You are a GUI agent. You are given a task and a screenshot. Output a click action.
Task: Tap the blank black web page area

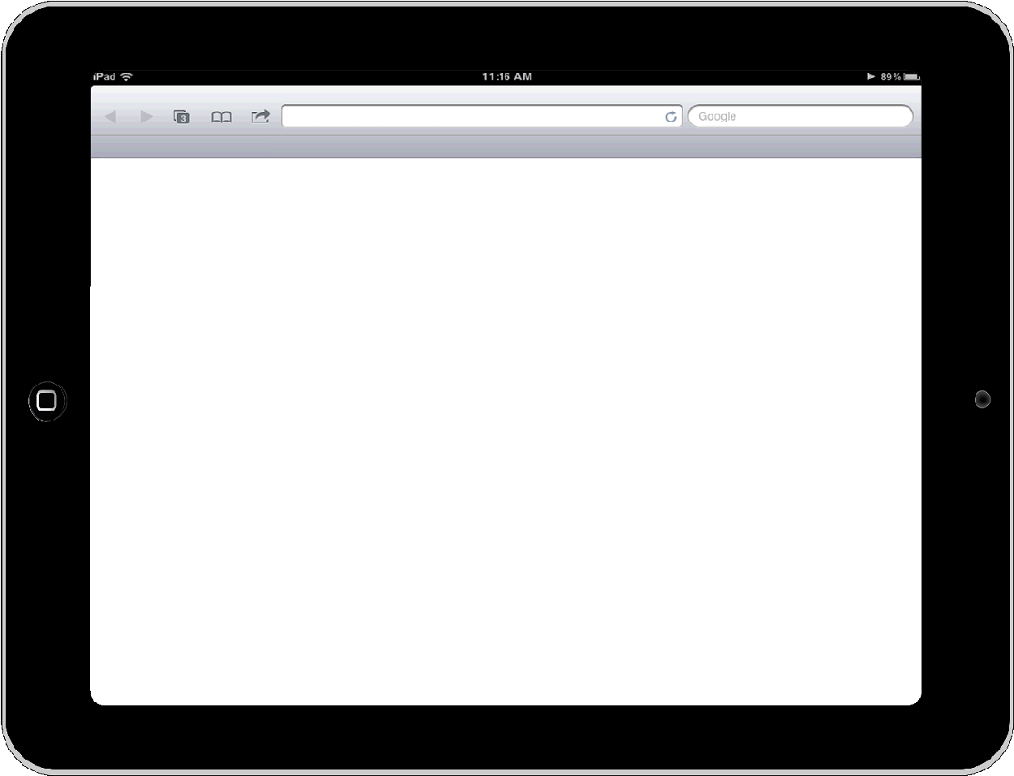click(x=505, y=430)
